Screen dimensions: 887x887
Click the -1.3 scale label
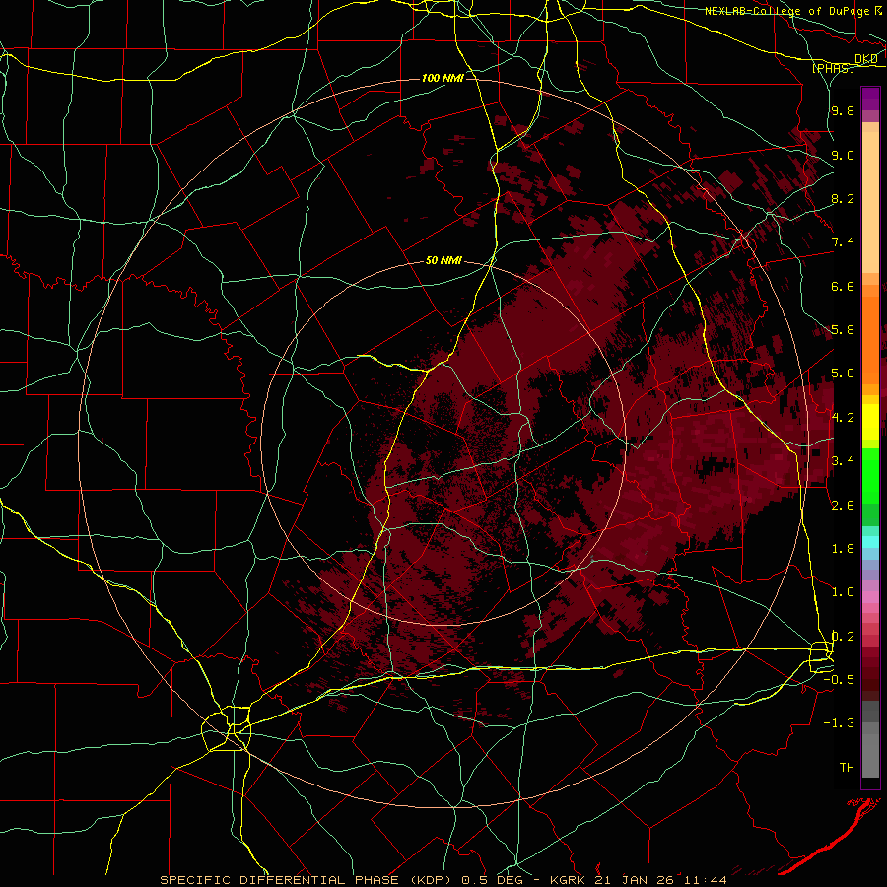pos(839,723)
